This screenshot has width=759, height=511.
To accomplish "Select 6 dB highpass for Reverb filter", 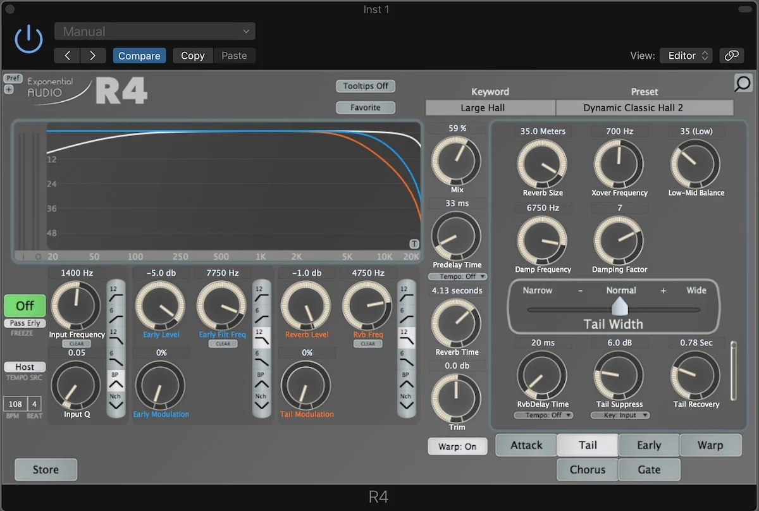I will click(406, 315).
